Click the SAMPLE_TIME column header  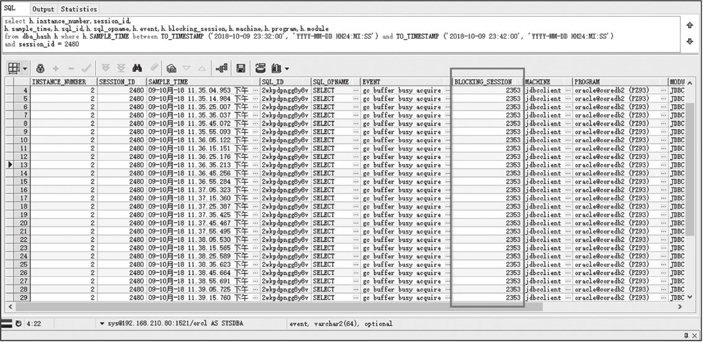click(x=168, y=82)
